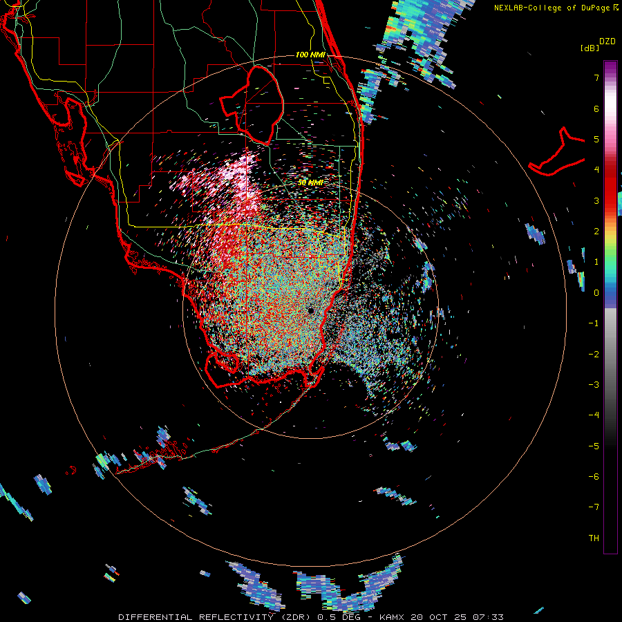Click the '0.5 DEG' elevation text in caption
Image resolution: width=622 pixels, height=622 pixels.
(x=339, y=617)
